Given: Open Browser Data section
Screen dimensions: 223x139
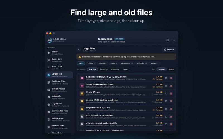Looking at the screenshot, I should (59, 127).
